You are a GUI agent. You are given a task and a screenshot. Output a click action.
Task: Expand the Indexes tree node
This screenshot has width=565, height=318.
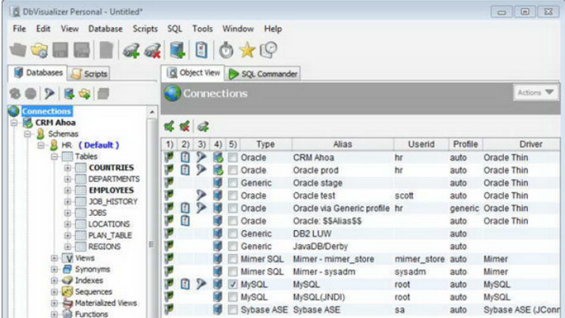55,281
